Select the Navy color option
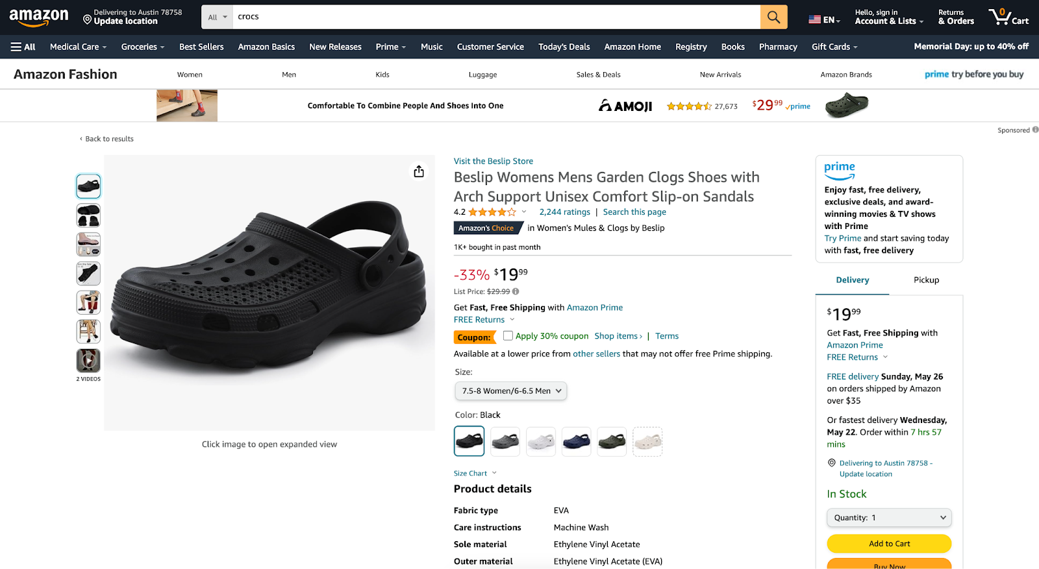The width and height of the screenshot is (1039, 569). [576, 441]
